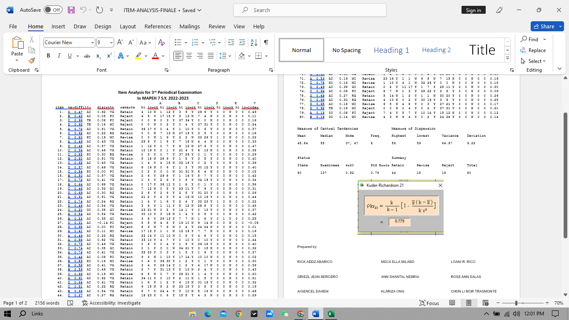
Task: Toggle show paragraph marks
Action: 266,42
